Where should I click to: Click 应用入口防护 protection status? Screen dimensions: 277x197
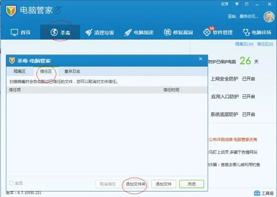(233, 97)
